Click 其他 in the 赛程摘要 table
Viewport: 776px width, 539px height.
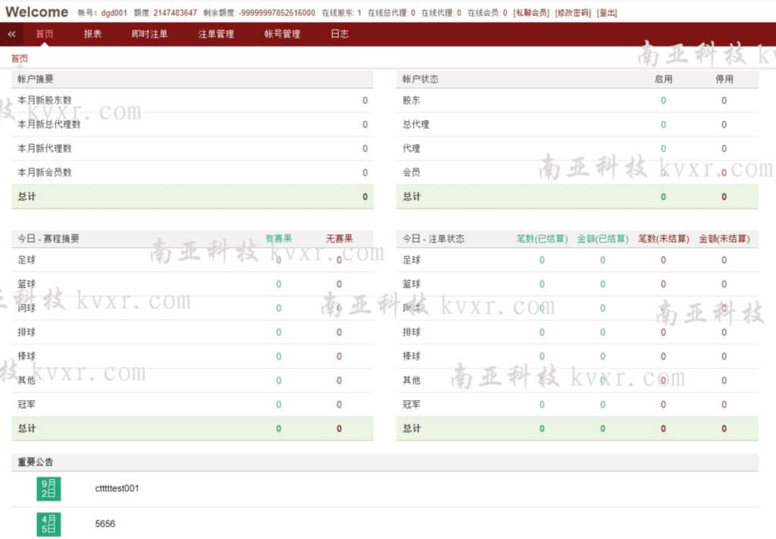[x=27, y=380]
